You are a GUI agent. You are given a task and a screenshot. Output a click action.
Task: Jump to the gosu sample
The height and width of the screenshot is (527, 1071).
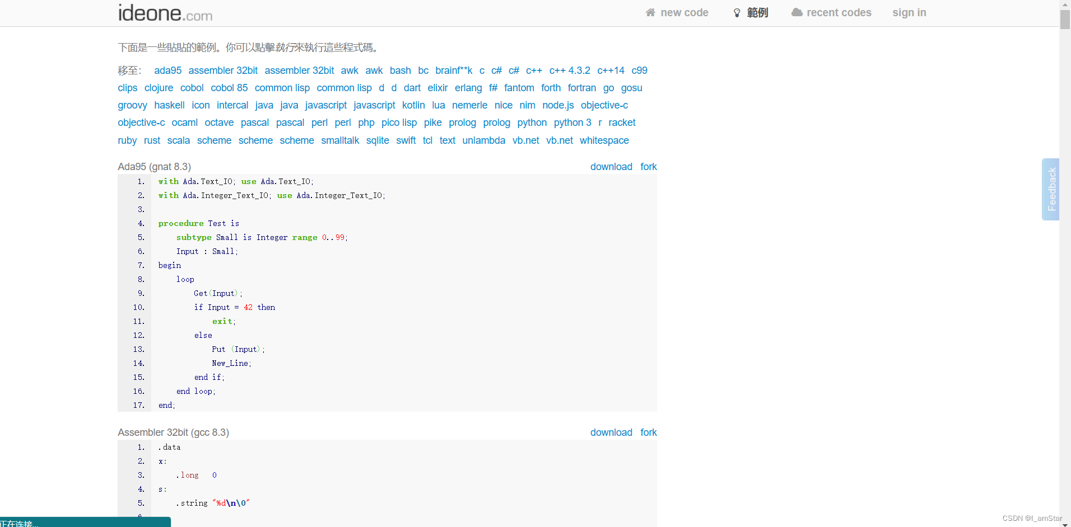pyautogui.click(x=631, y=88)
